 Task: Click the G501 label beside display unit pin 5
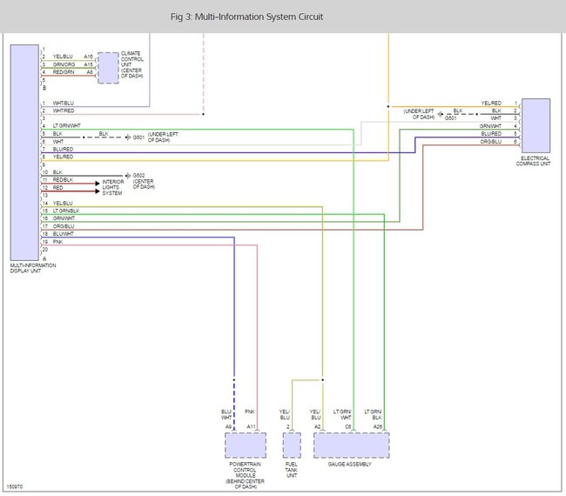click(x=138, y=137)
